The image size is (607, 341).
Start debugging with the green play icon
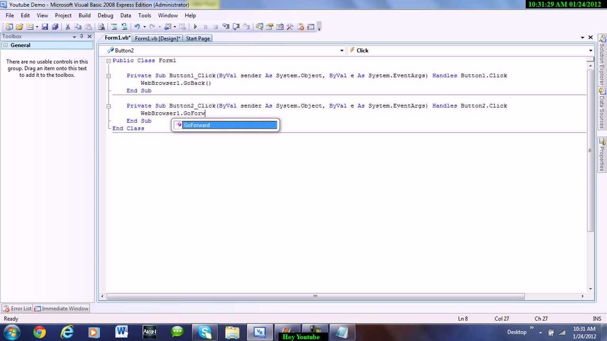(195, 27)
